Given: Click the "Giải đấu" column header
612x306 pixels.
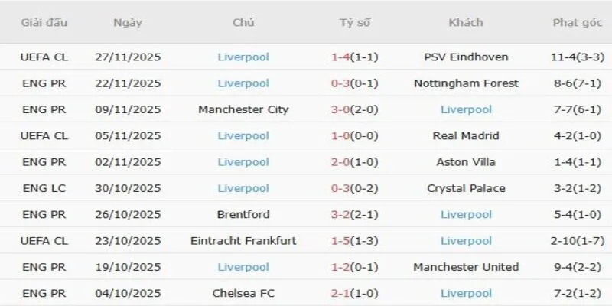Looking at the screenshot, I should 44,22.
